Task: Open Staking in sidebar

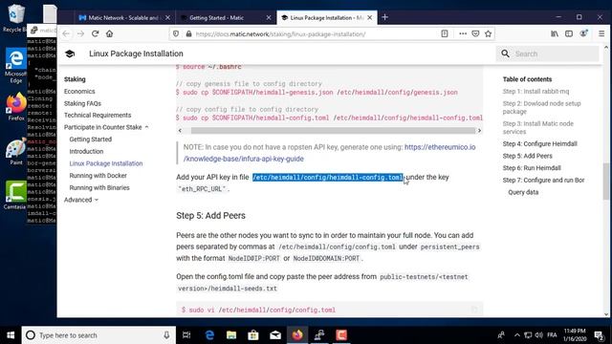Action: (75, 79)
